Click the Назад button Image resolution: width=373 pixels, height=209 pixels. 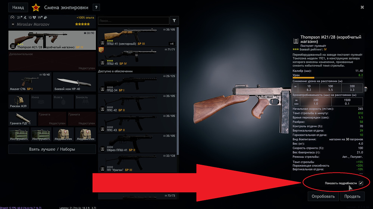coord(18,7)
